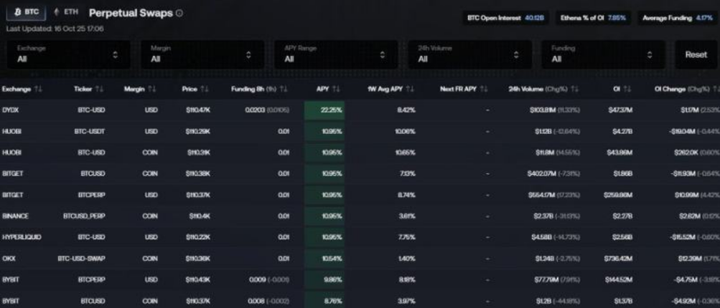The image size is (720, 308).
Task: Click the 10.54% APY cell
Action: [324, 259]
